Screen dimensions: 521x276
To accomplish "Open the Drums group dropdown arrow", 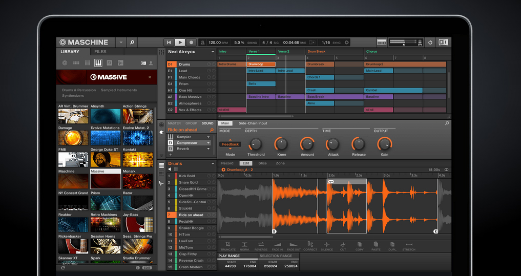I will click(x=213, y=163).
